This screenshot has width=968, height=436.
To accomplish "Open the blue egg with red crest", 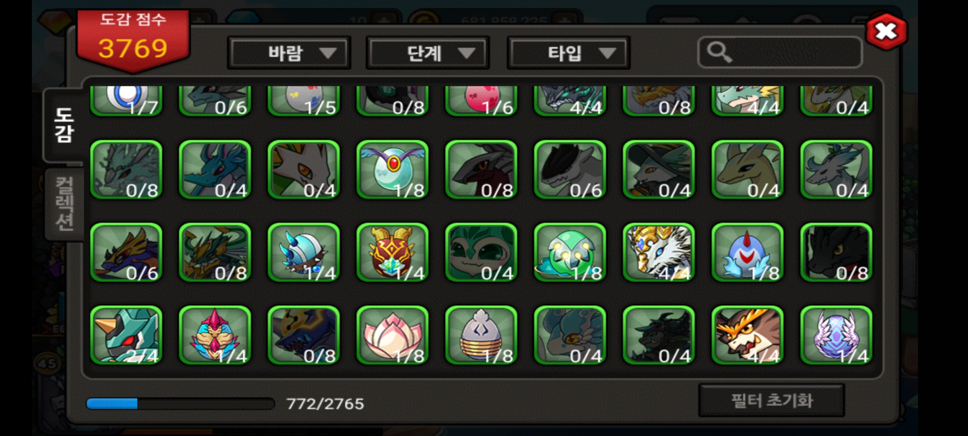I will pos(747,252).
